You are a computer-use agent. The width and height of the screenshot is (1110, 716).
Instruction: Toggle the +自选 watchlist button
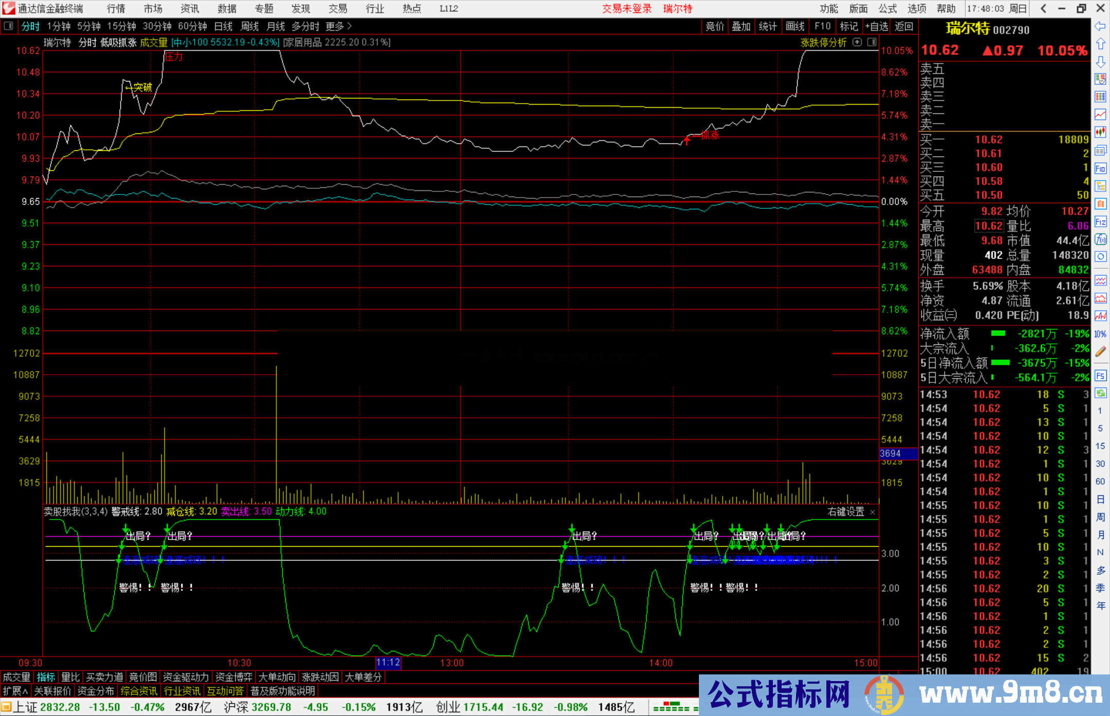click(876, 26)
